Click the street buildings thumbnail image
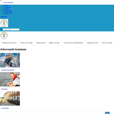 (x=10, y=98)
